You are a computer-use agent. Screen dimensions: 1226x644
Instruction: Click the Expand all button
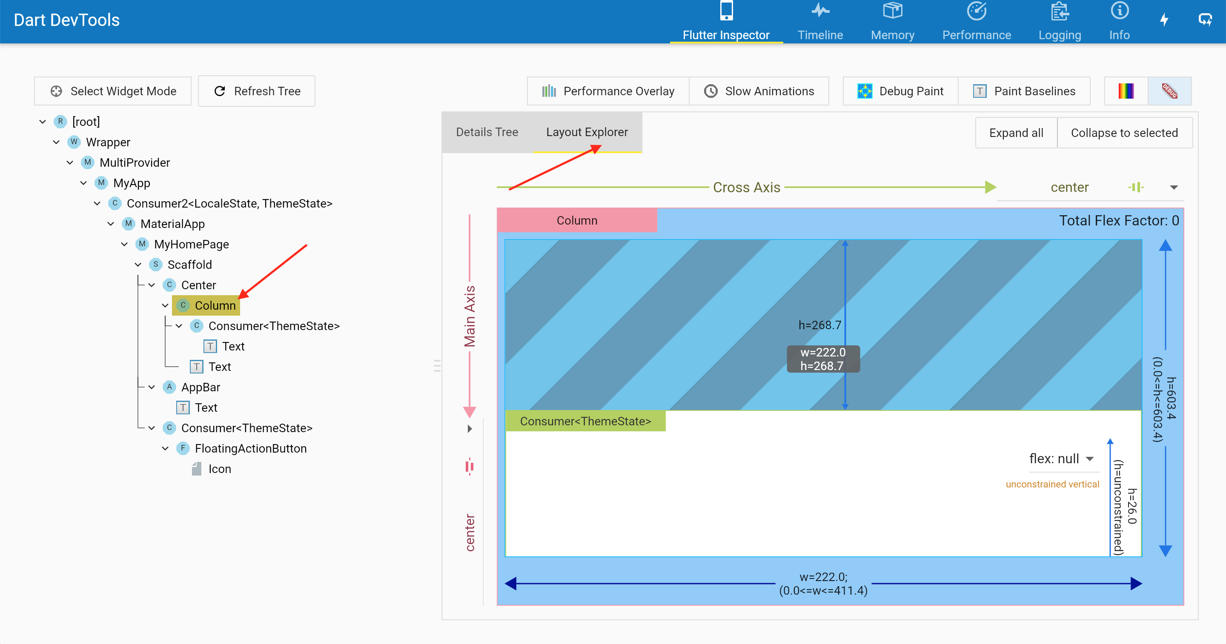1016,133
